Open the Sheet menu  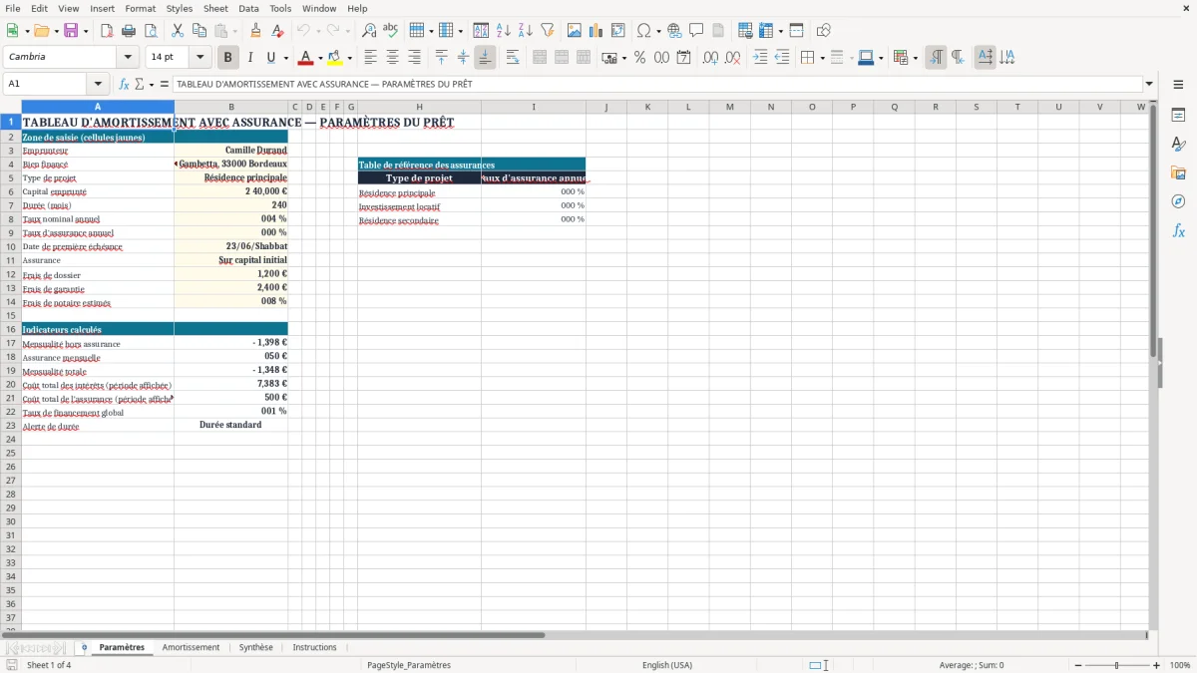(215, 8)
